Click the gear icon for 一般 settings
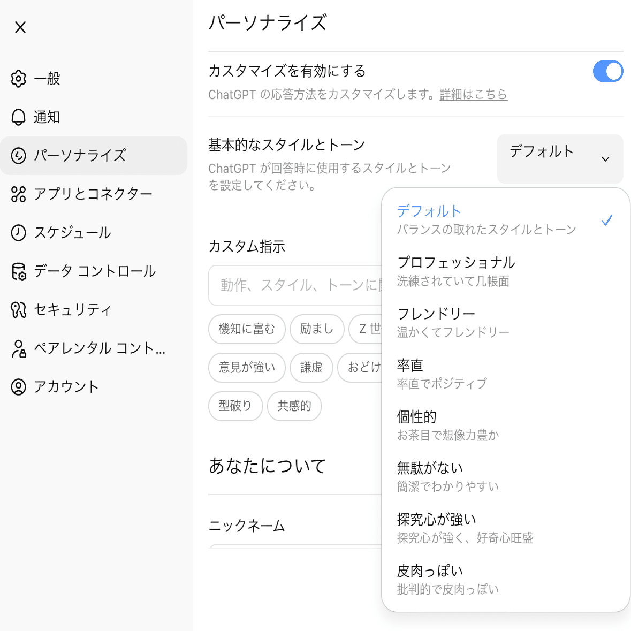Screen dimensions: 631x631 (x=19, y=79)
